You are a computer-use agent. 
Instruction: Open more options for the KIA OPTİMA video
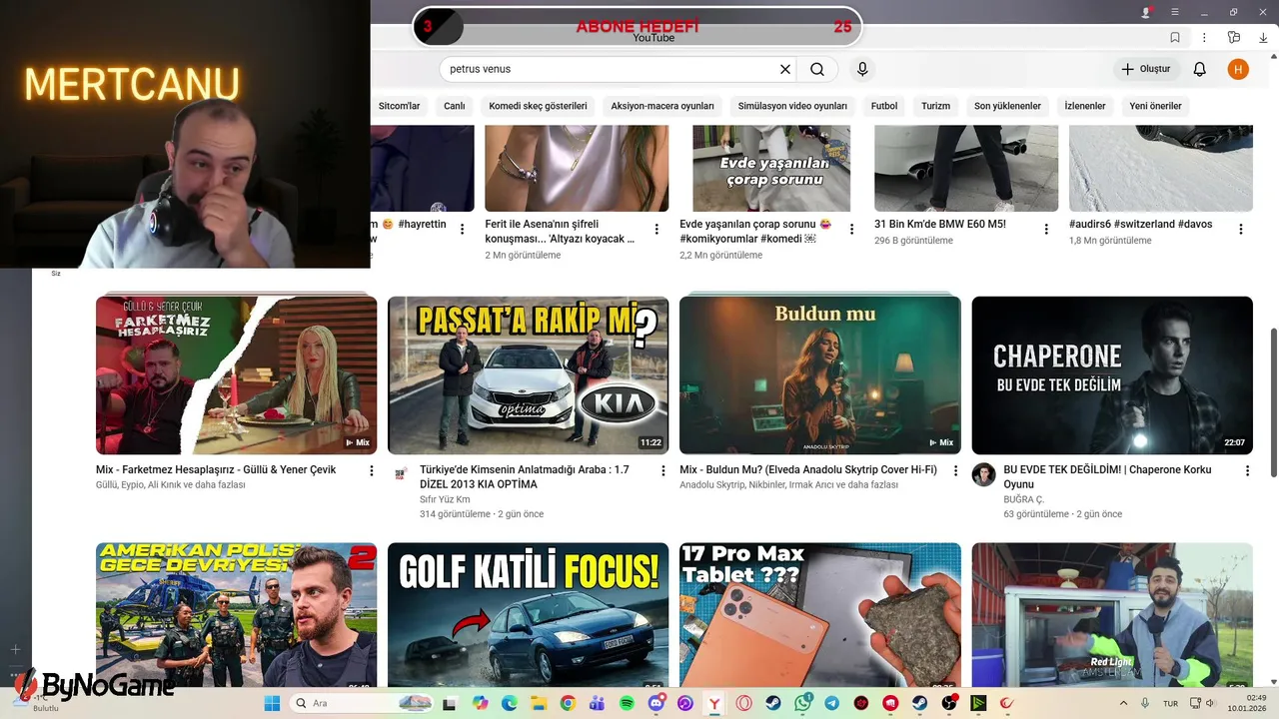click(x=663, y=470)
